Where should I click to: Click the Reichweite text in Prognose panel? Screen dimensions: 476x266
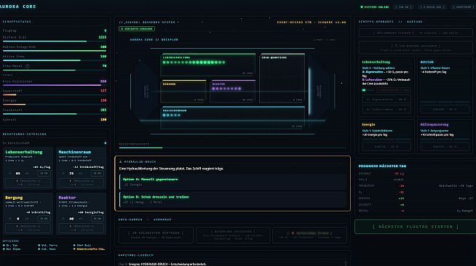[456, 186]
